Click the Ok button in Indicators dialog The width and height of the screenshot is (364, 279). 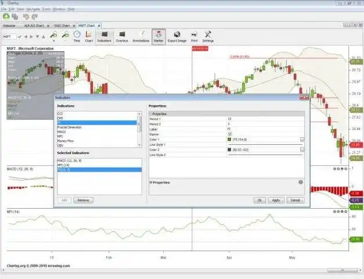click(260, 200)
